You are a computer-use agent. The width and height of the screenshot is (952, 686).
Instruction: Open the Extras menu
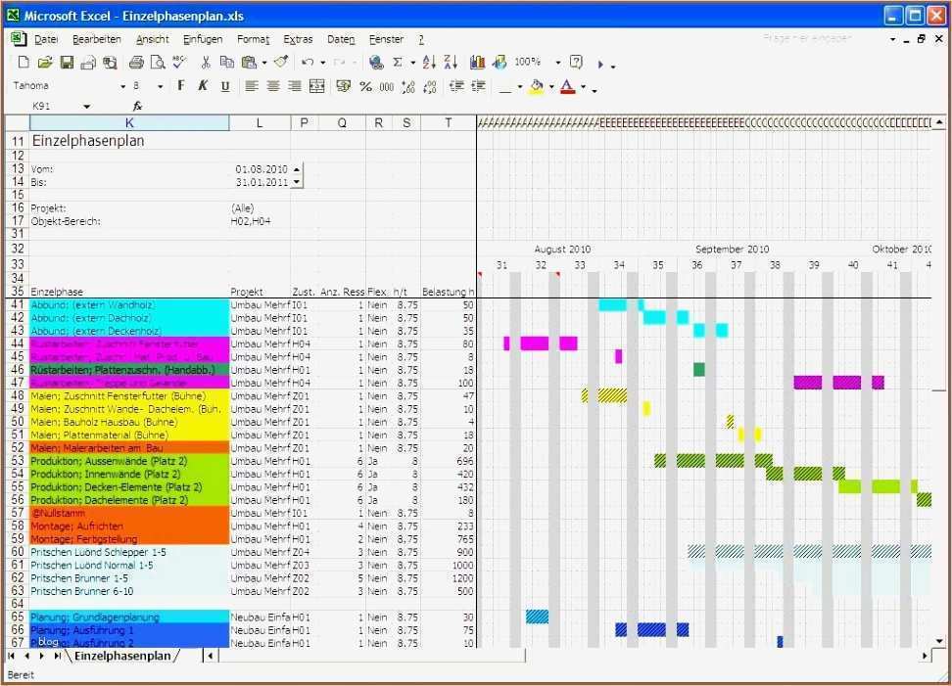coord(298,39)
